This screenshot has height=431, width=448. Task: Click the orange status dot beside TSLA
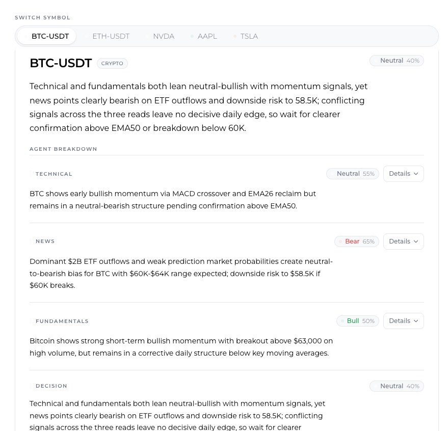click(x=235, y=36)
